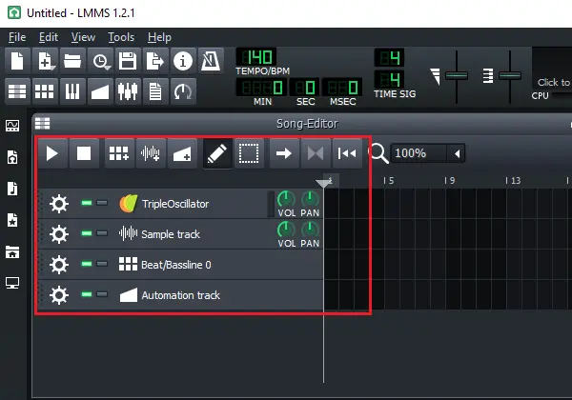Show Automation Editor toolbar icon
572x400 pixels.
coord(100,91)
